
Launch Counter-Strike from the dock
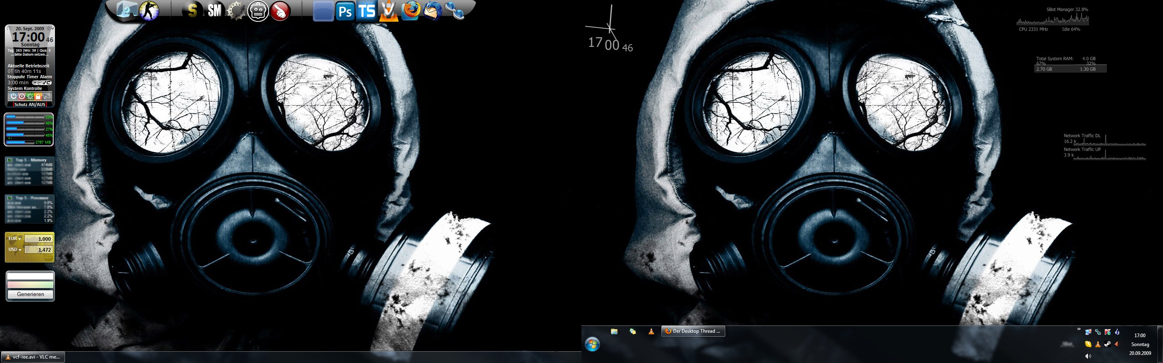pyautogui.click(x=149, y=11)
